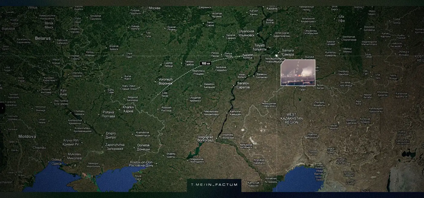This screenshot has height=198, width=424.
Task: Click the Moldova country label
Action: pyautogui.click(x=27, y=137)
